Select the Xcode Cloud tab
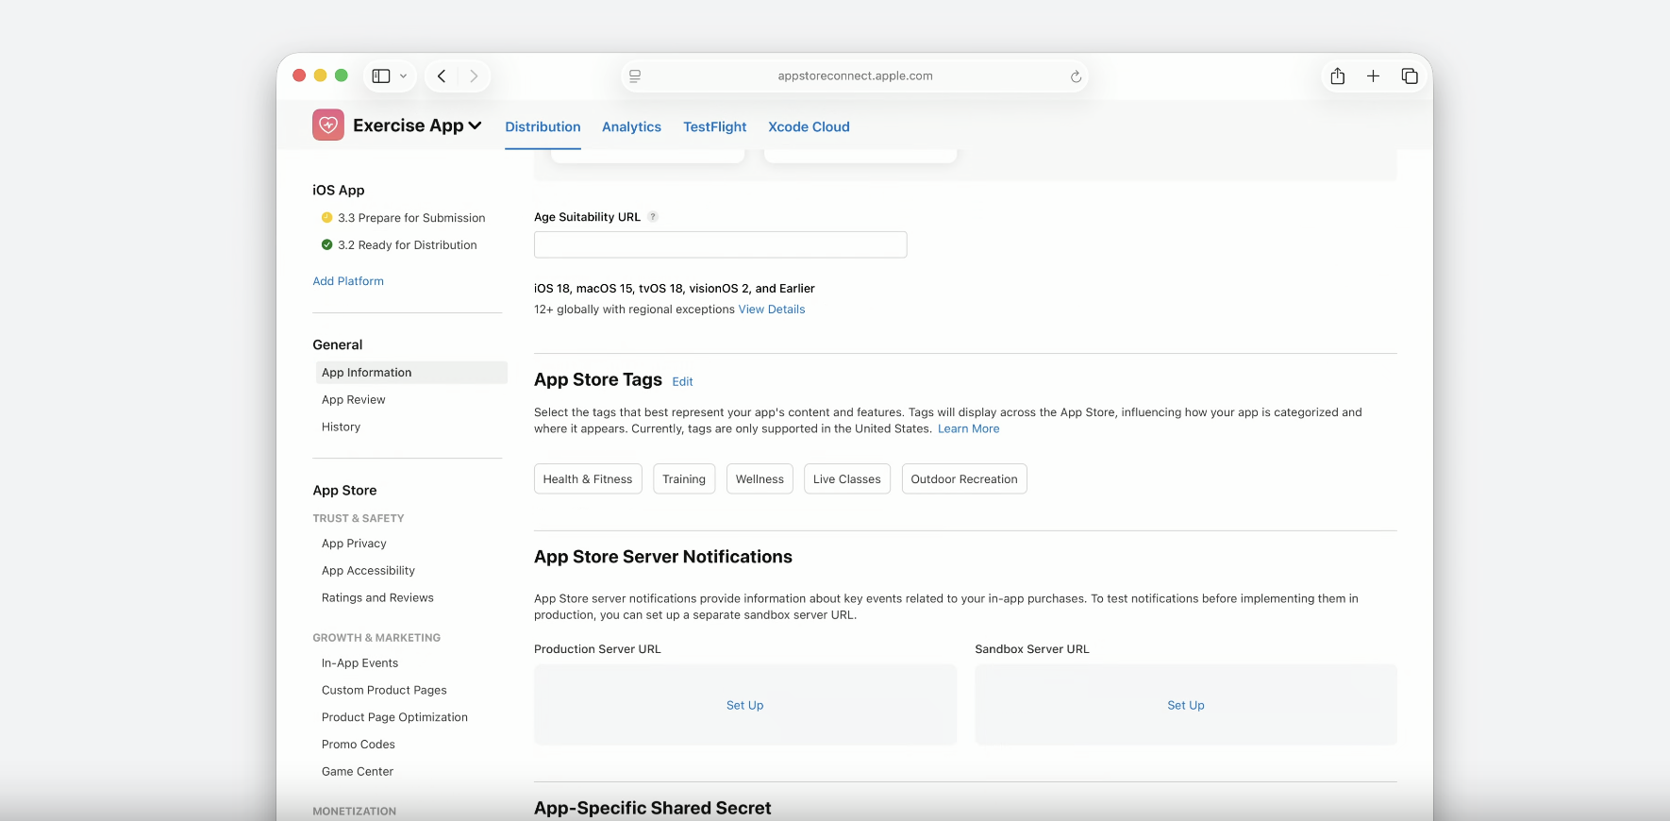Screen dimensions: 1670x821 click(x=809, y=126)
